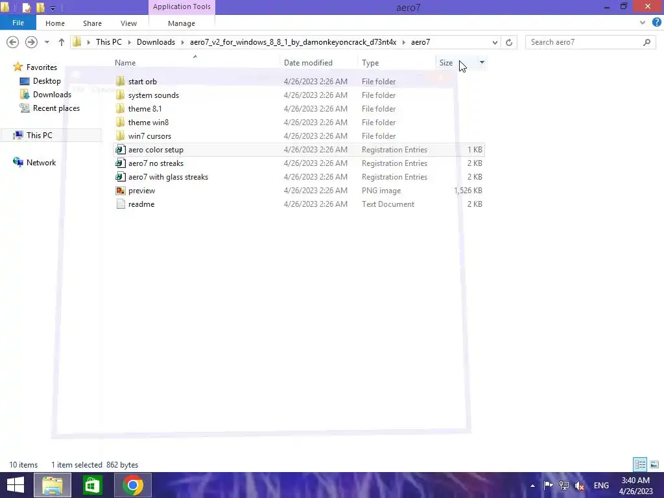This screenshot has width=664, height=498.
Task: Open Recent places in navigation pane
Action: [56, 108]
